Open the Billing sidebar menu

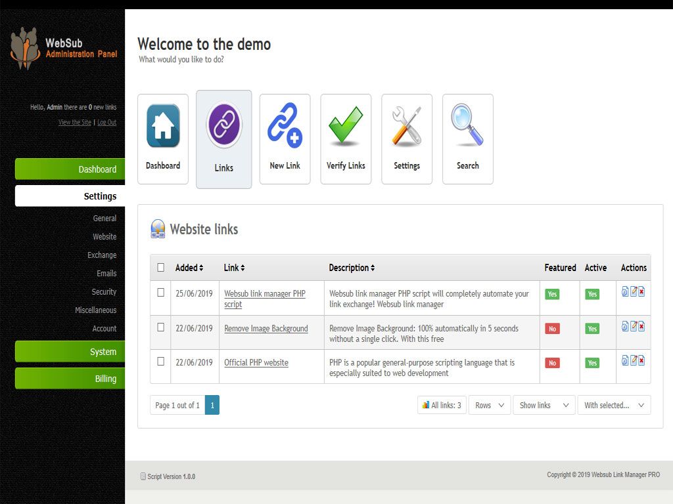(70, 379)
